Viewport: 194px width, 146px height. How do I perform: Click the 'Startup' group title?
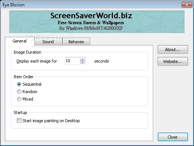[20, 112]
